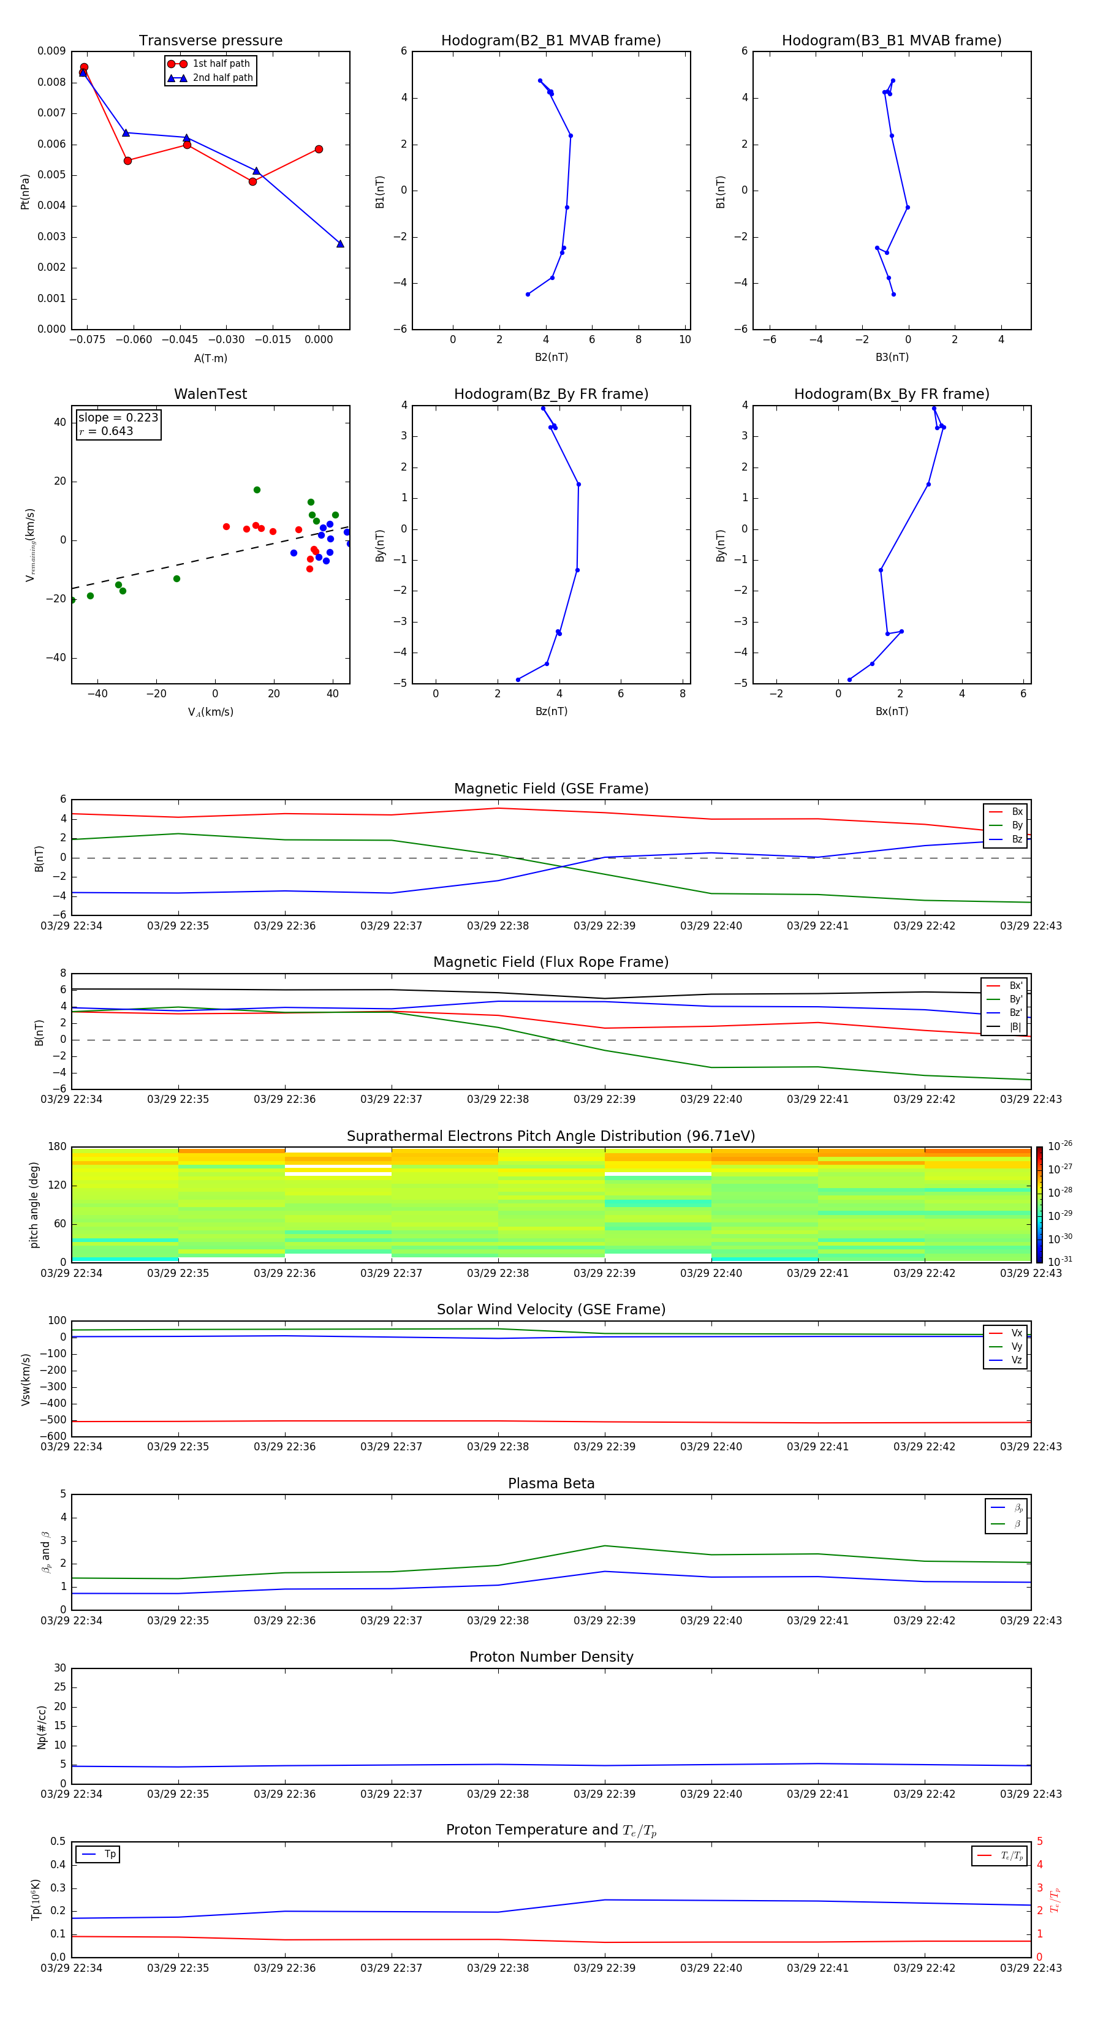Click the Vy legend entry in velocity plot
This screenshot has height=2022, width=1103.
(x=1006, y=1347)
